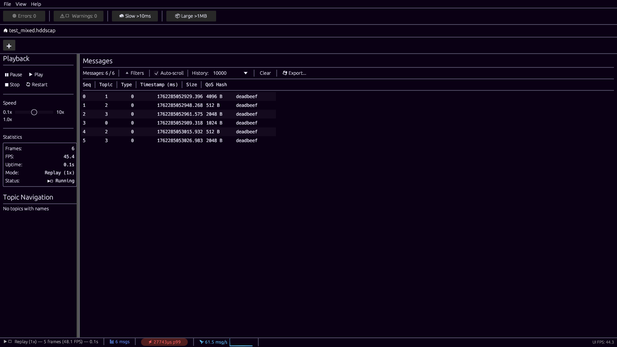
Task: Toggle the Slow >10ms filter
Action: pos(135,16)
